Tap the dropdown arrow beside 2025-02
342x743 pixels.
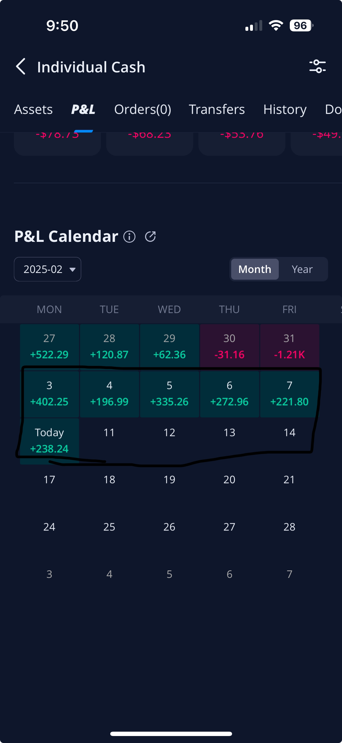[73, 269]
